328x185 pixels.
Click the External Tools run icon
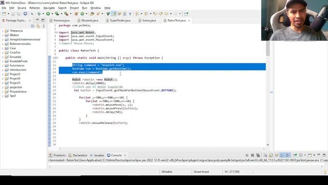pyautogui.click(x=66, y=14)
